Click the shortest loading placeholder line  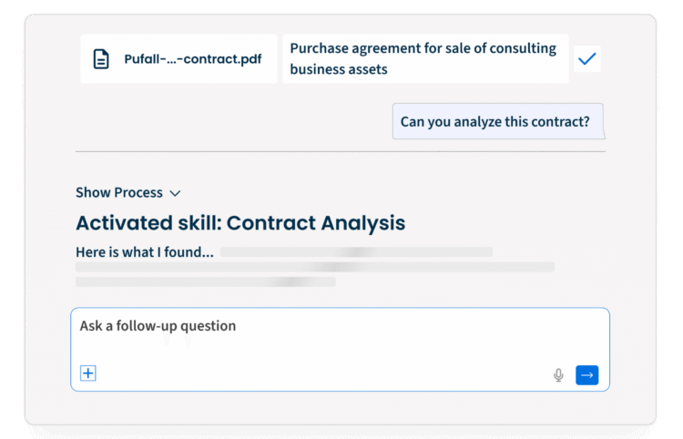[x=206, y=281]
